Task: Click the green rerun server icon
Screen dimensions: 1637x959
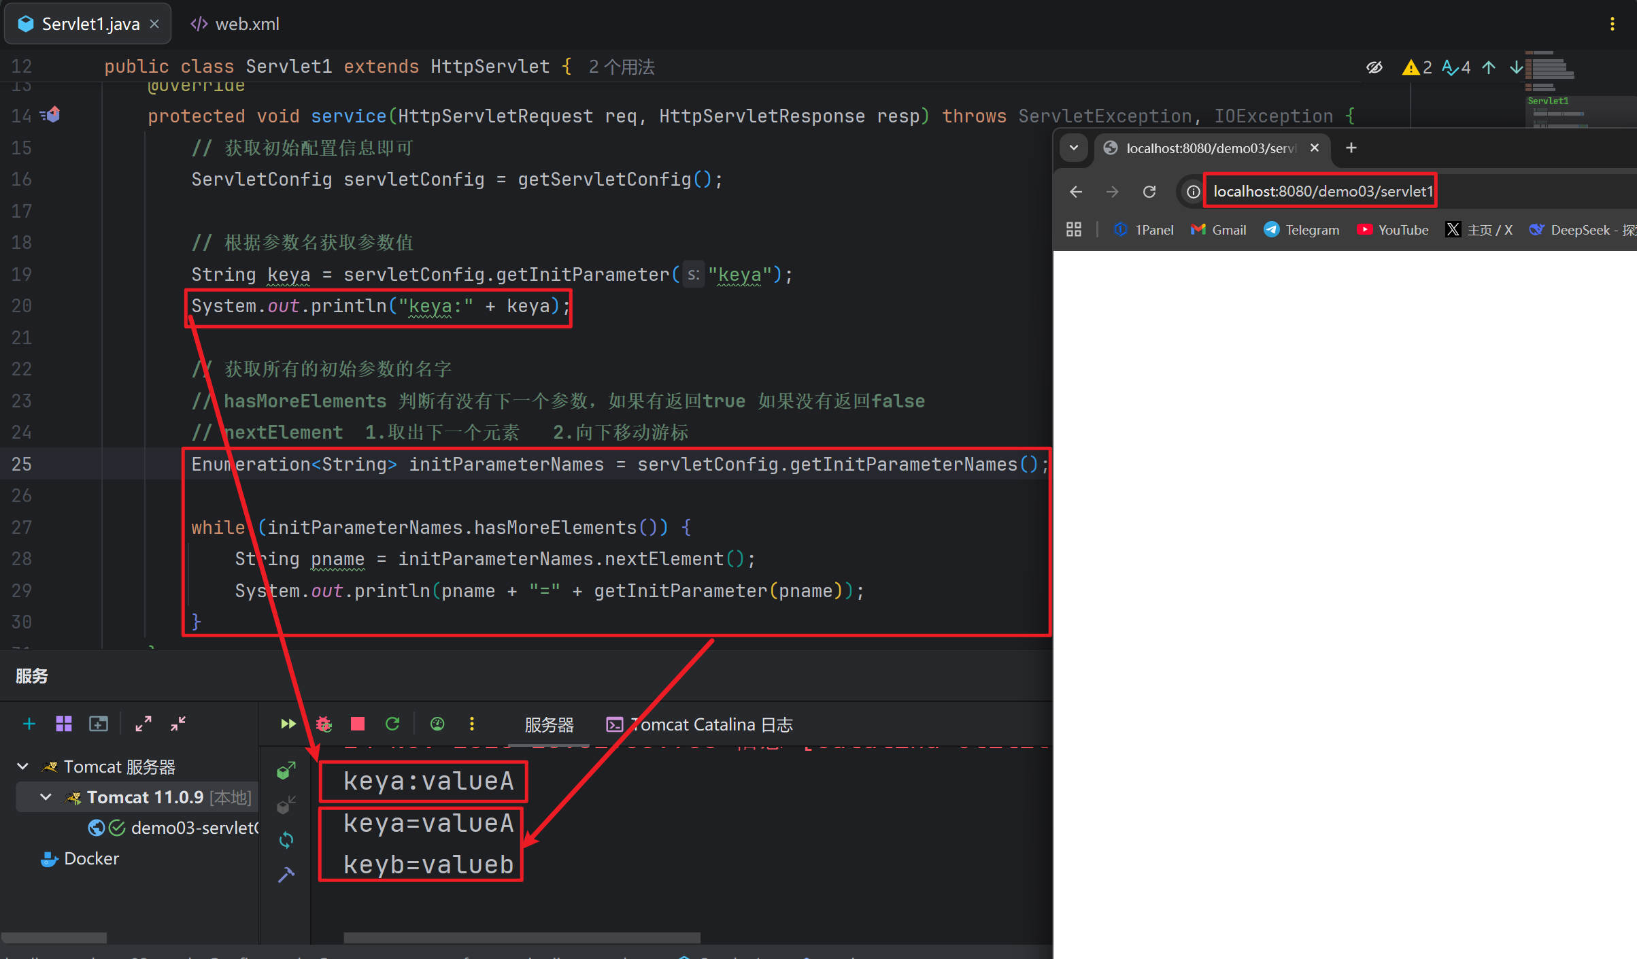Action: [x=392, y=724]
